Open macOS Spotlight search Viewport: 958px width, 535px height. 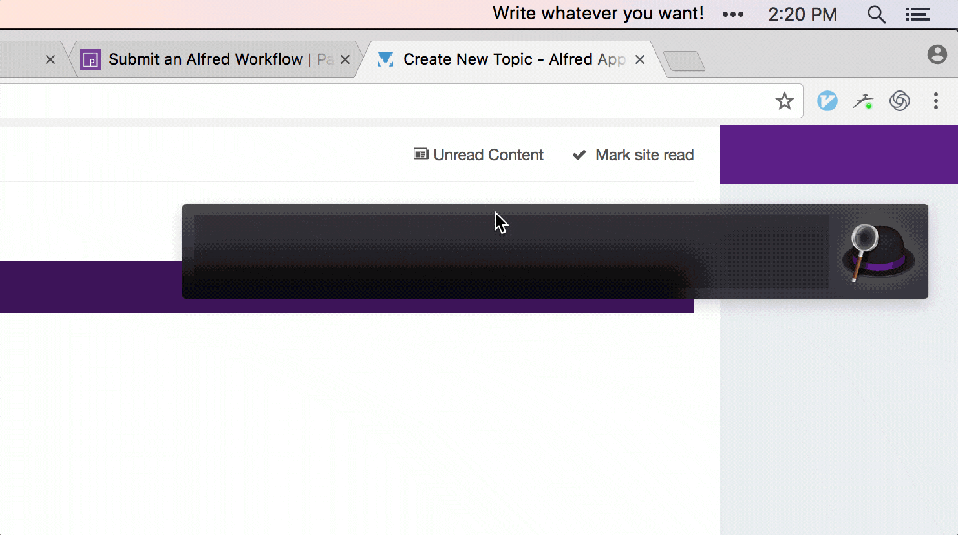tap(876, 14)
